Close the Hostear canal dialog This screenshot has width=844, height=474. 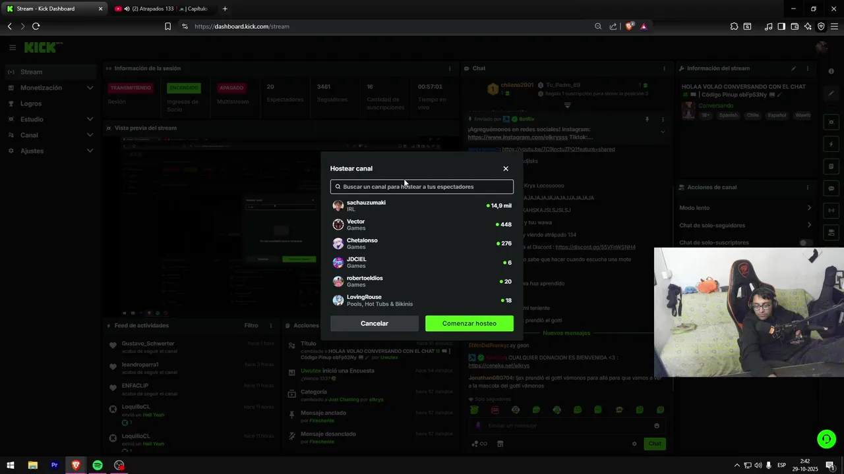pos(506,169)
